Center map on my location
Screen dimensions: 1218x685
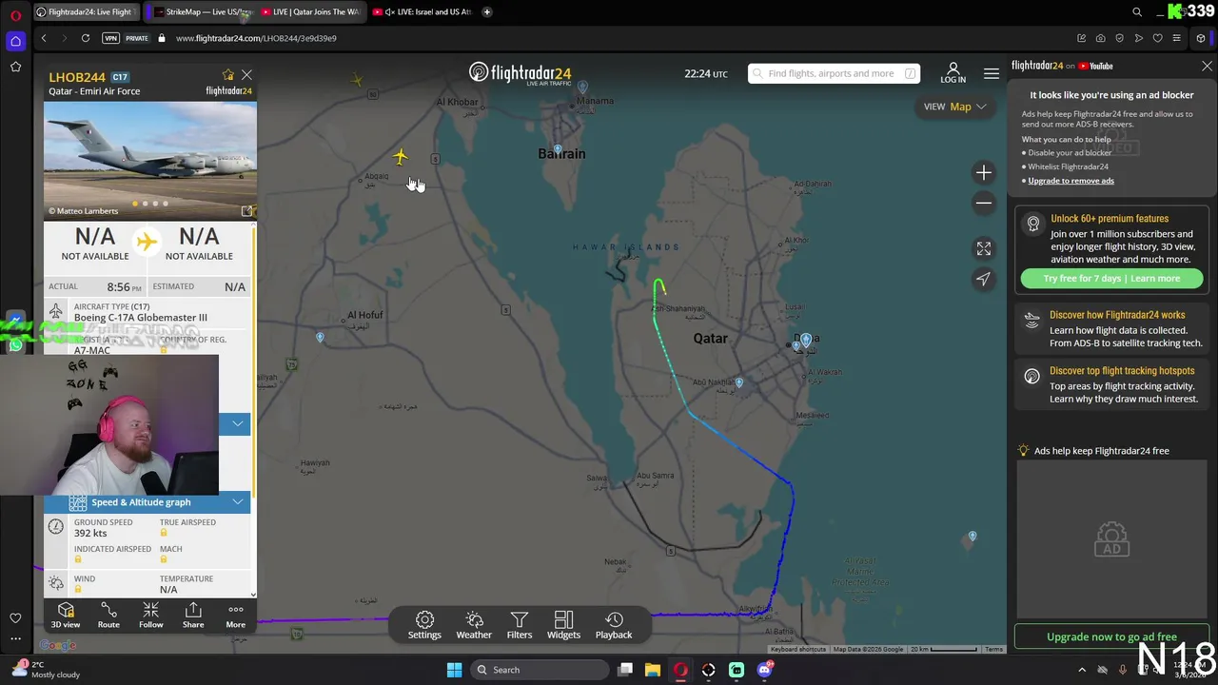(x=984, y=279)
